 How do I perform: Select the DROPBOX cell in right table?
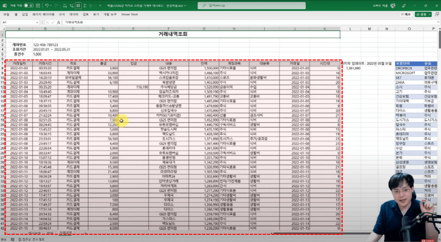tap(405, 69)
